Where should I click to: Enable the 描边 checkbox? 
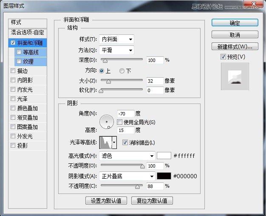pos(13,70)
